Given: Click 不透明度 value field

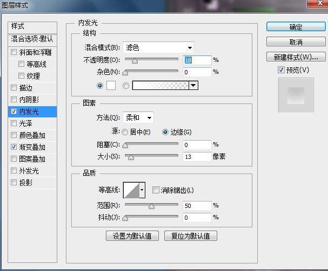Looking at the screenshot, I should tap(197, 60).
